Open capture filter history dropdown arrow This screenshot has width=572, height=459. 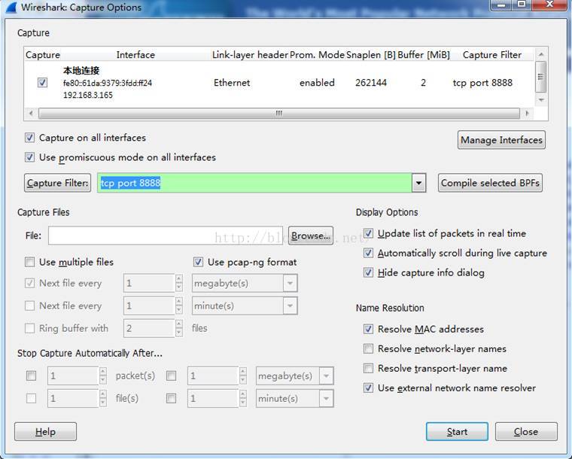coord(418,183)
